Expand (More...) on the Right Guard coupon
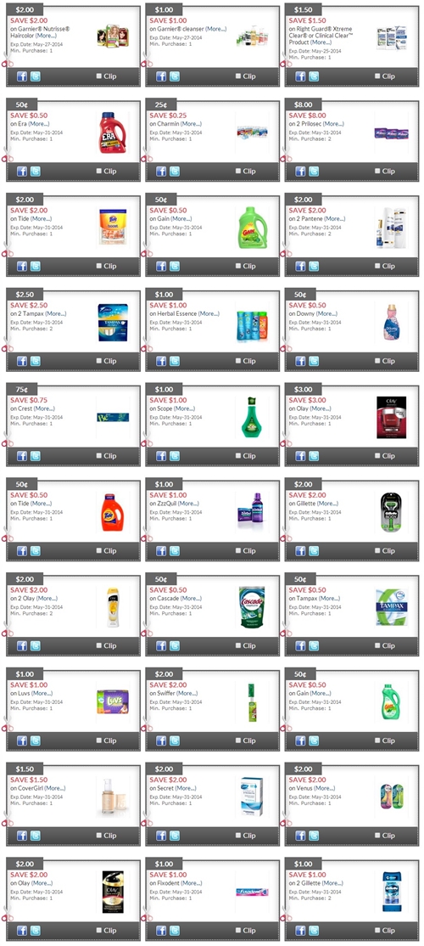Screen dimensions: 424x946 321,42
